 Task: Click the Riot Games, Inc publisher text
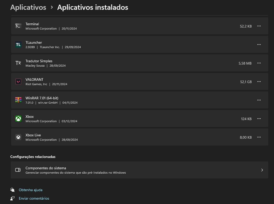point(36,84)
